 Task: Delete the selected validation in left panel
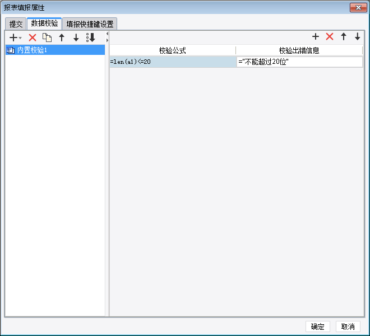pyautogui.click(x=33, y=38)
